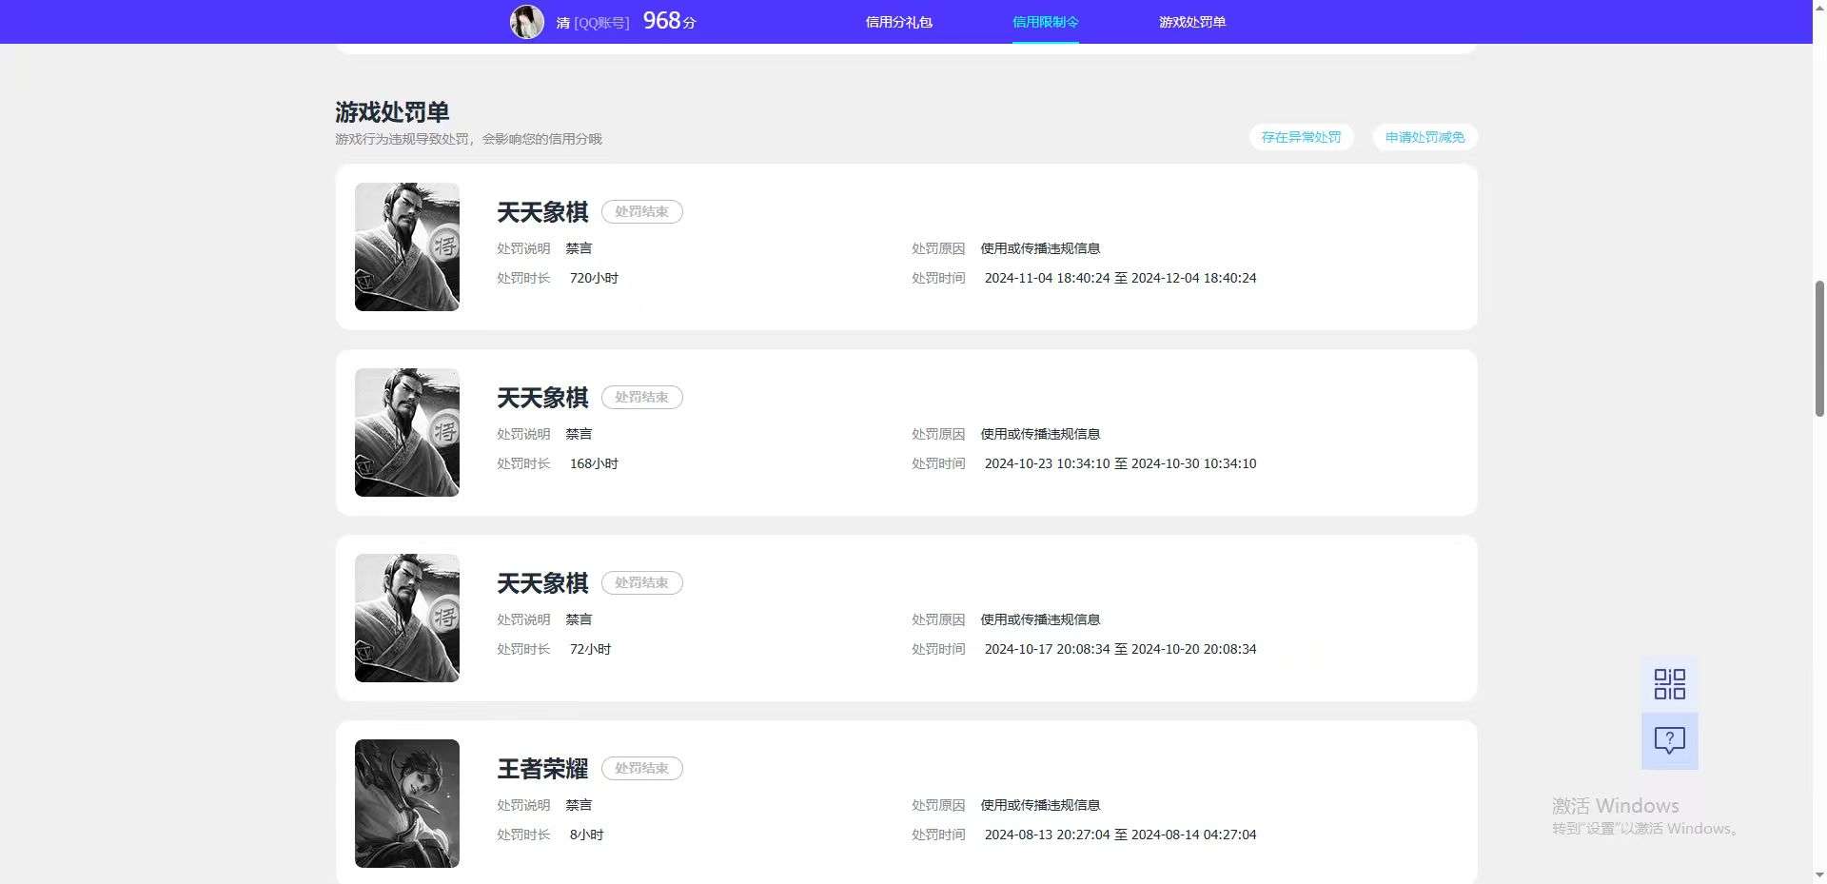Image resolution: width=1827 pixels, height=884 pixels.
Task: Click 处罚结束 badge on the 72小时 record
Action: 641,582
